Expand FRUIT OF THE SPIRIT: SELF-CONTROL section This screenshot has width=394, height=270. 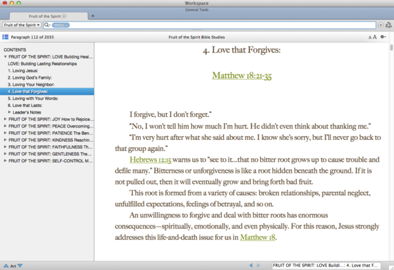(x=5, y=161)
